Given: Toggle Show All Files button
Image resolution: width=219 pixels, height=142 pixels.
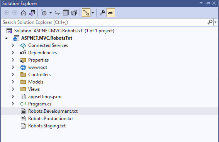Looking at the screenshot, I should pos(74,13).
